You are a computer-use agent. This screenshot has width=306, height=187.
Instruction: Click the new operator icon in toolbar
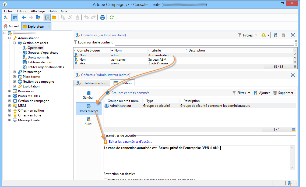pyautogui.click(x=6, y=18)
